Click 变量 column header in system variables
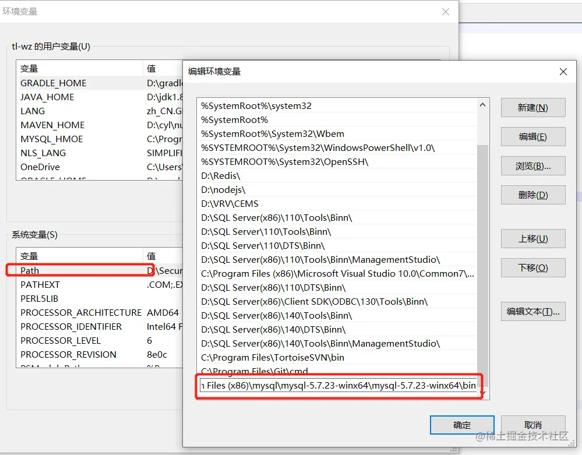The image size is (582, 455). [x=80, y=256]
